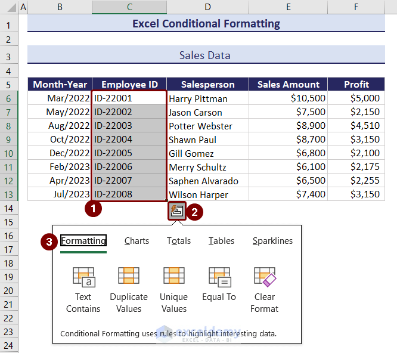This screenshot has height=353, width=397.
Task: Click the Jul/2023 cell
Action: 60,194
